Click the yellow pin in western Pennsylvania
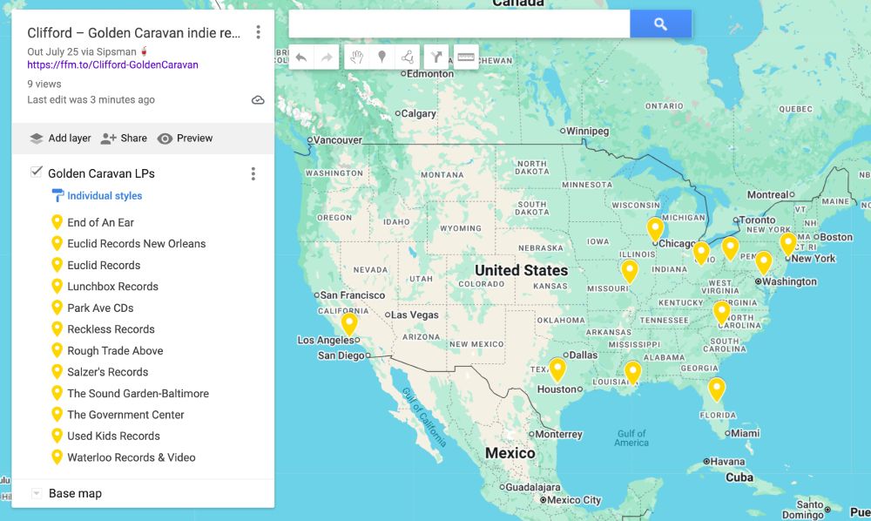This screenshot has width=871, height=521. pos(730,248)
